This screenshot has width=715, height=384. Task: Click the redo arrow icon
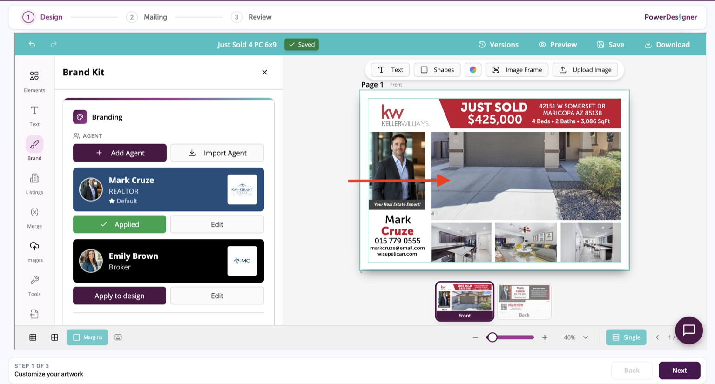tap(54, 45)
